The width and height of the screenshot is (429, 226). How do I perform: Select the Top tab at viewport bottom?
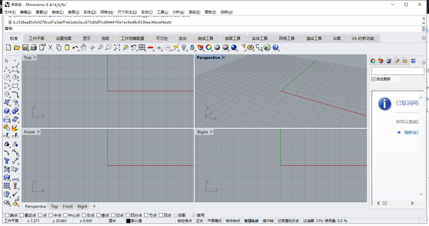(x=54, y=206)
